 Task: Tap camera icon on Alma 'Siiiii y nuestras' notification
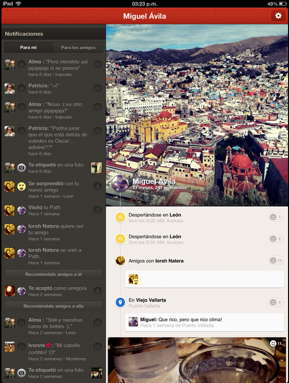coord(97,323)
